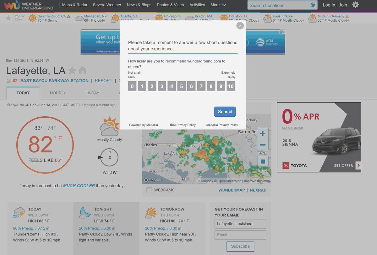The width and height of the screenshot is (377, 255).
Task: Select rating 1 in survey
Action: click(142, 86)
